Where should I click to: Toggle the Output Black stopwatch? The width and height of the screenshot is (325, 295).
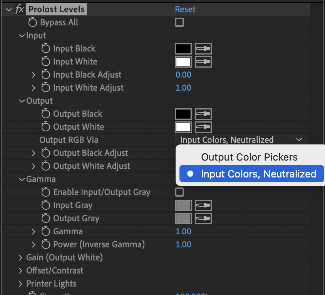45,114
